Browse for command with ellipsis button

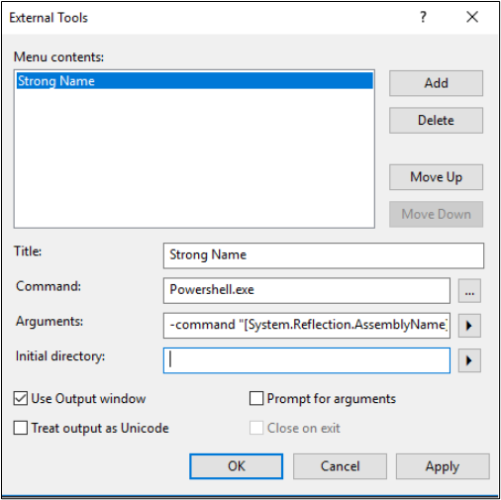tap(469, 291)
